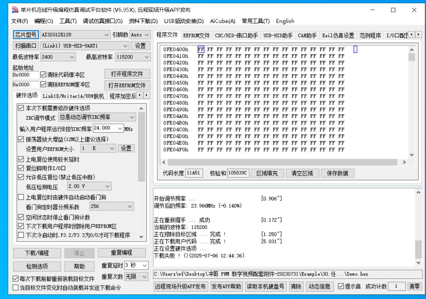Viewport: 426px width, 299px height.
Task: Click 区域填充 button
Action: [x=267, y=173]
